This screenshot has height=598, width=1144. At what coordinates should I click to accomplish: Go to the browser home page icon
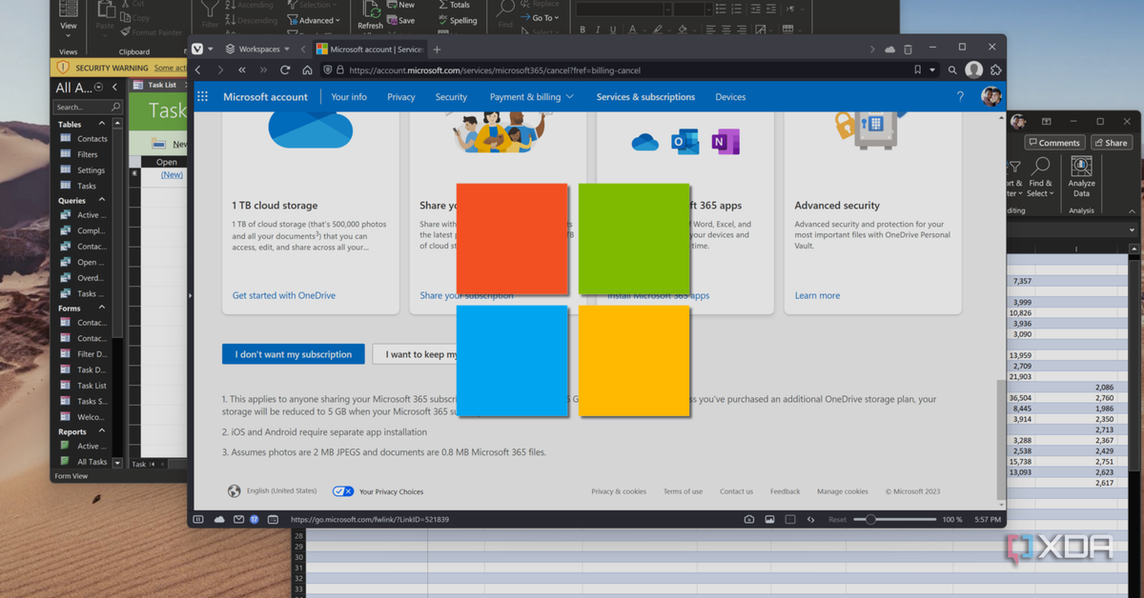click(307, 70)
